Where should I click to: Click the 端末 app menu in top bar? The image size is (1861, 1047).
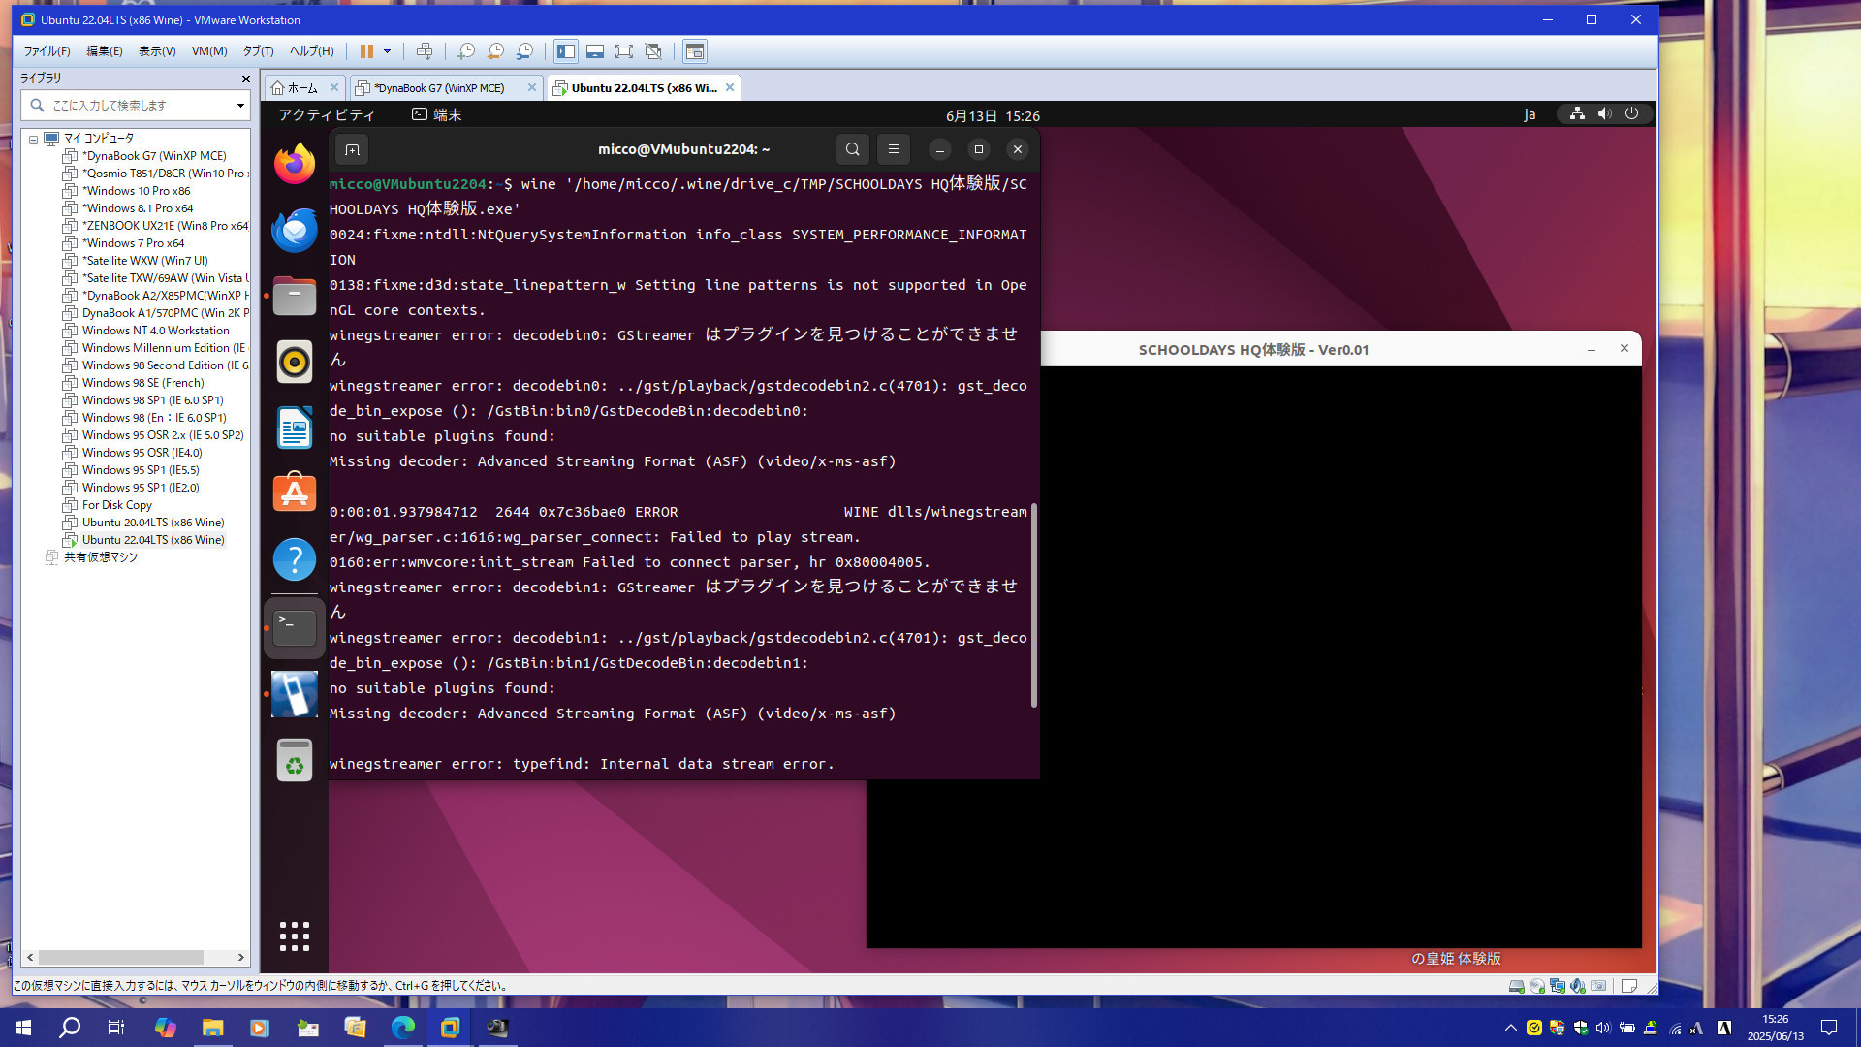tap(437, 114)
